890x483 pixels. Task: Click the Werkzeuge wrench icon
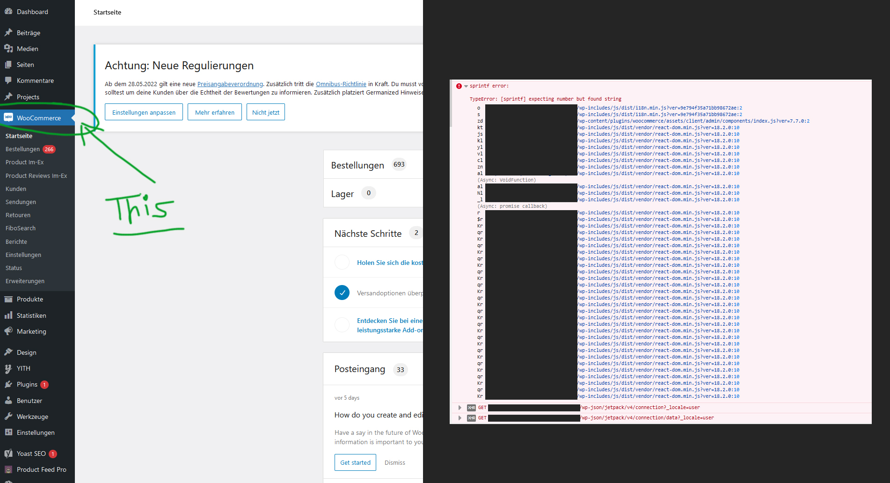(8, 417)
